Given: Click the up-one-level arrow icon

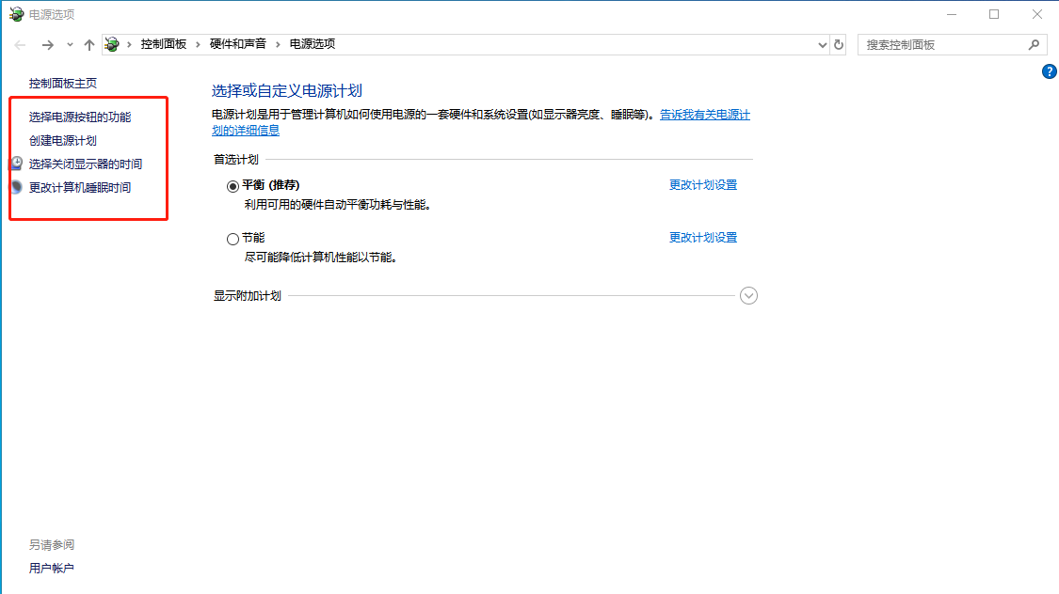Looking at the screenshot, I should point(88,43).
